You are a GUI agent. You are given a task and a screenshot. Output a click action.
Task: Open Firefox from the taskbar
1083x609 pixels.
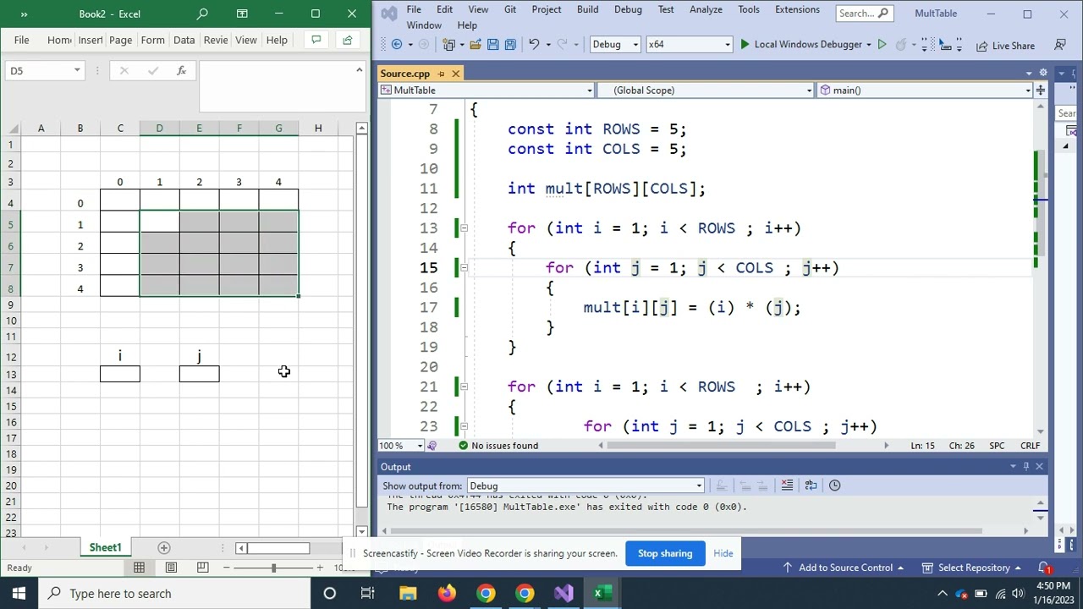click(447, 593)
